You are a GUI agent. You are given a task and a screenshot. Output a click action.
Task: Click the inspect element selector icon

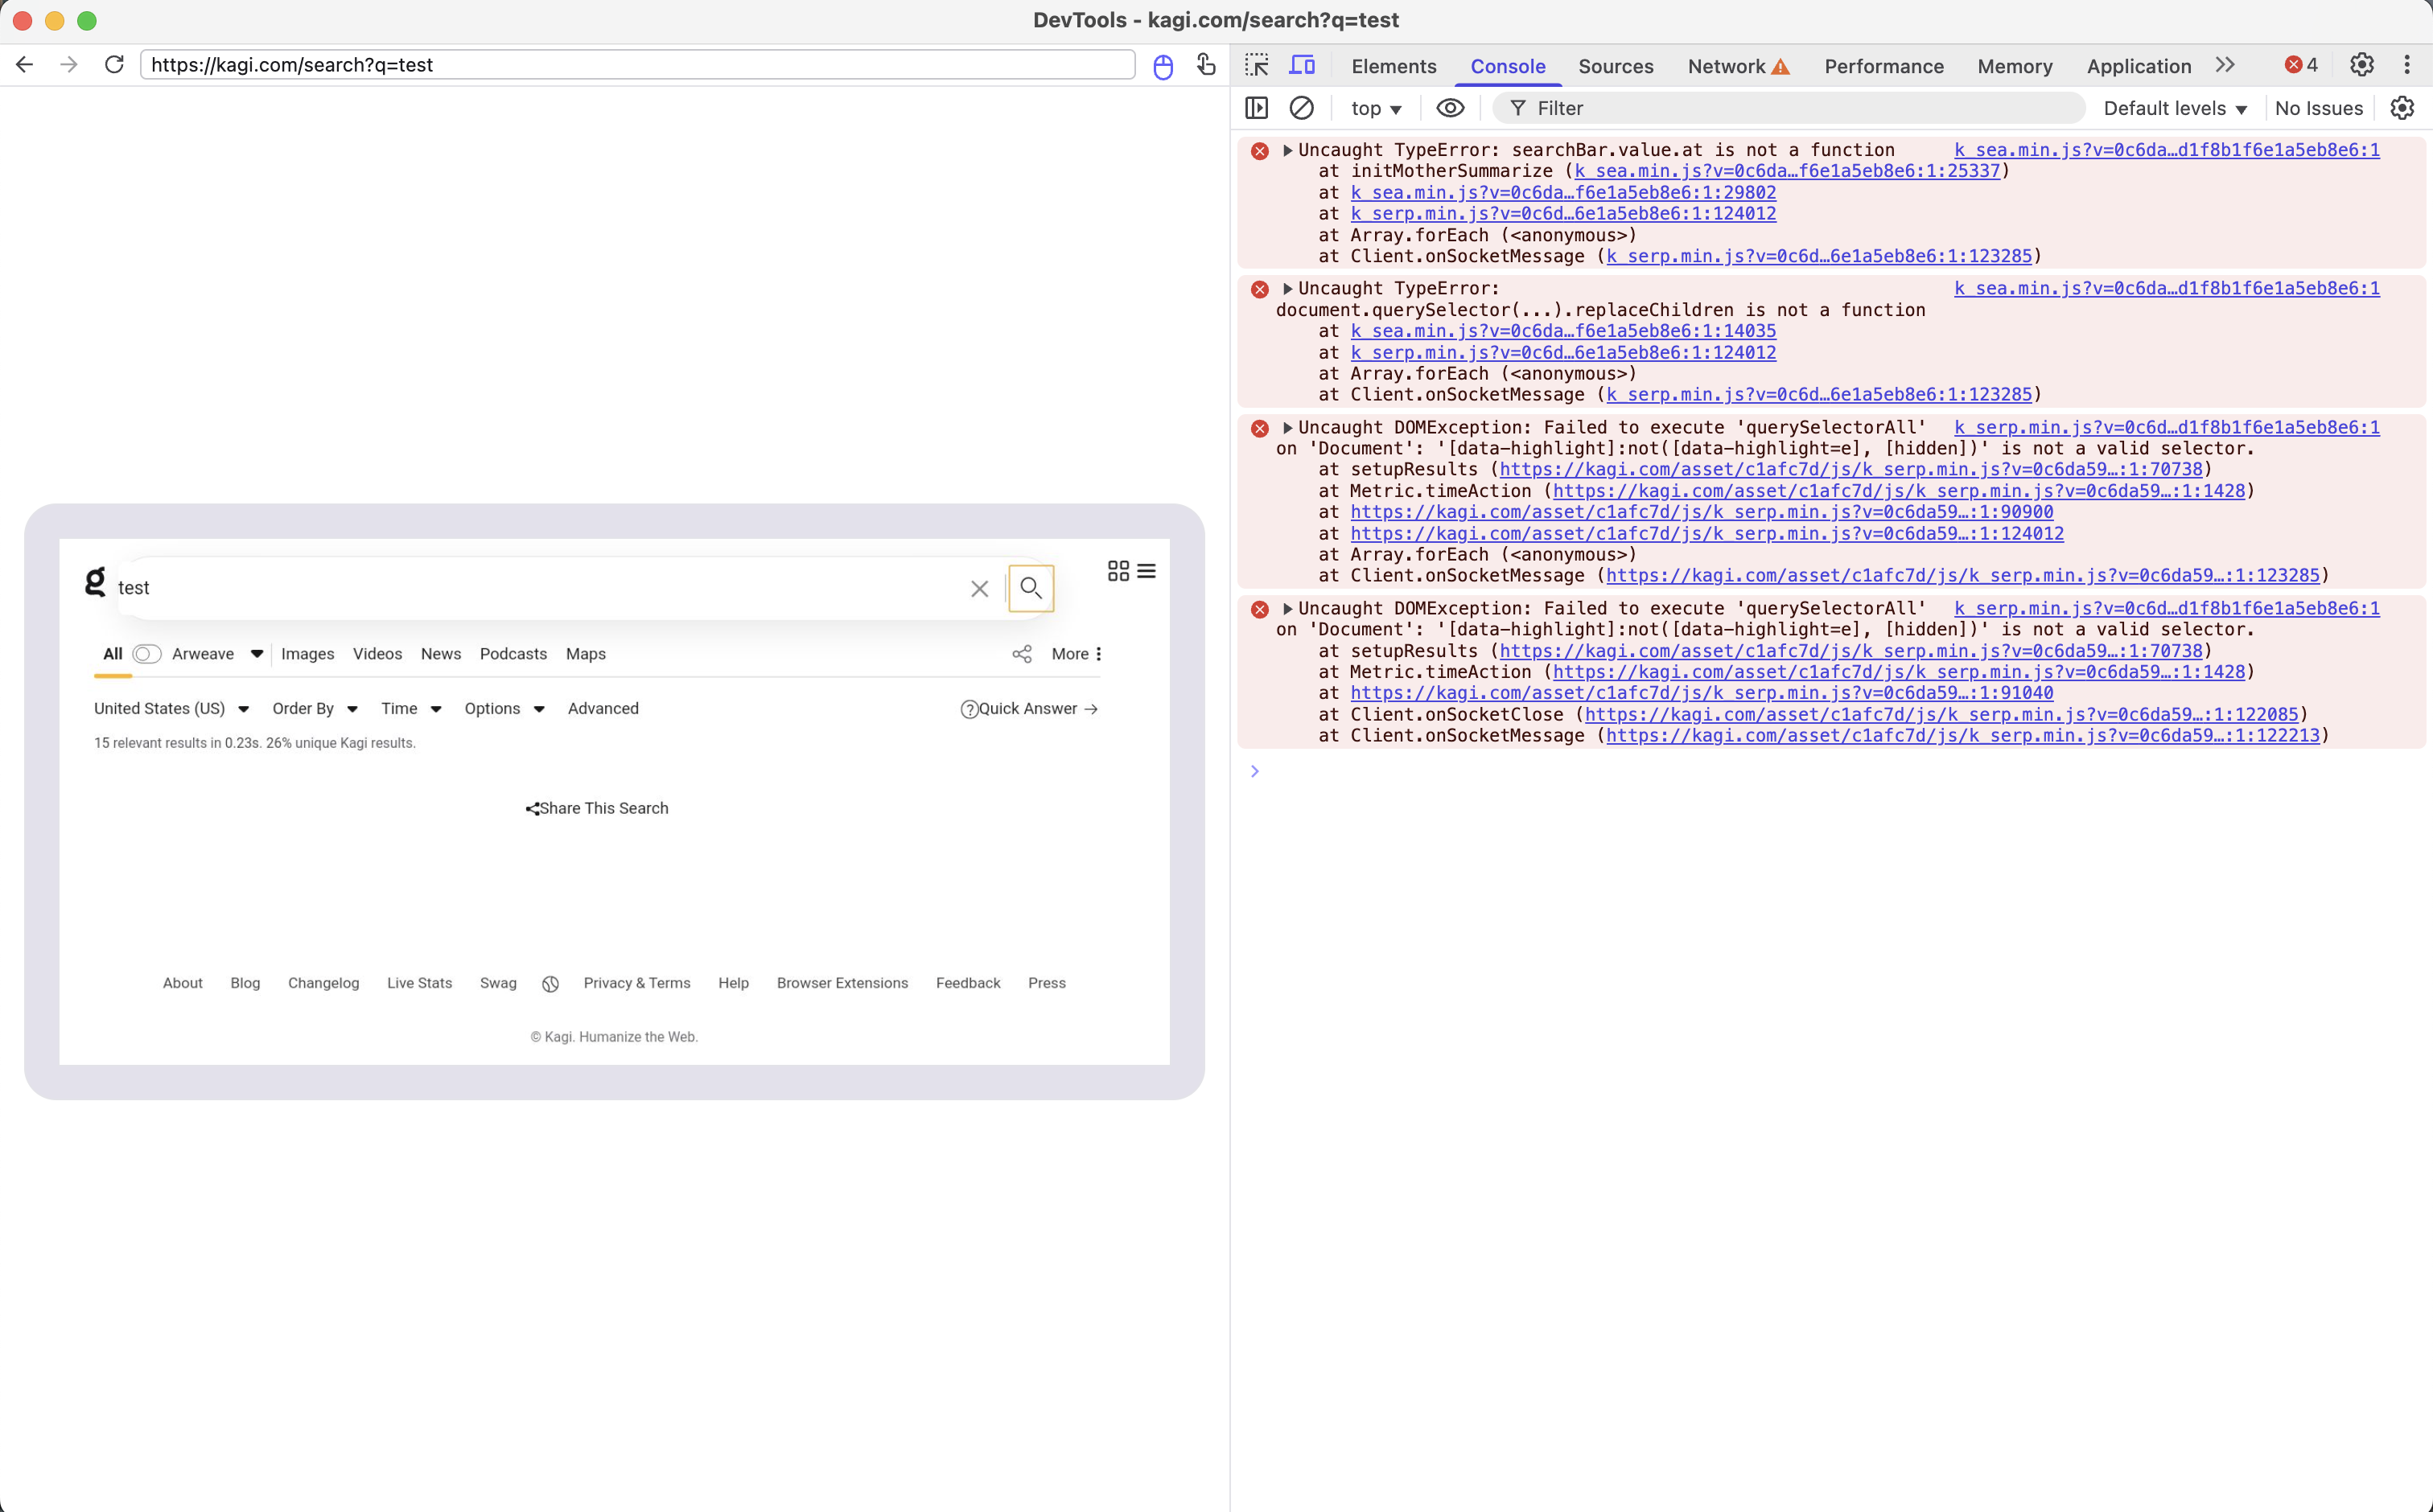1257,66
